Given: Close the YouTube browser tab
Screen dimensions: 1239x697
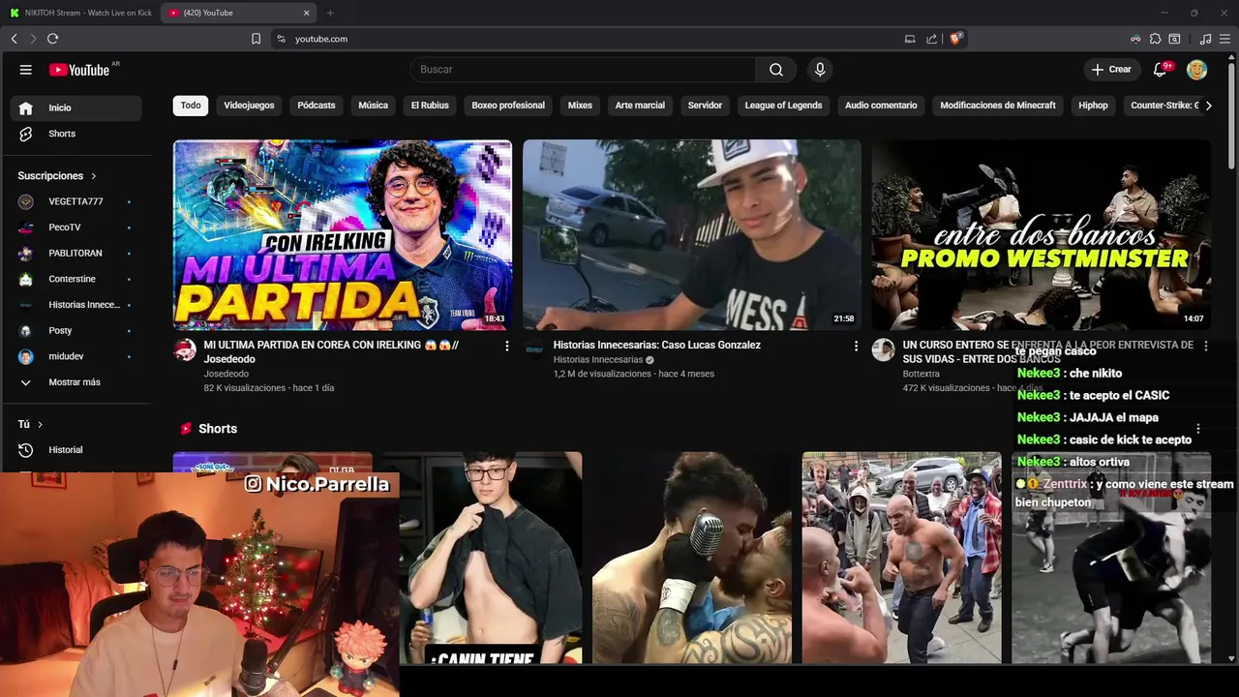Looking at the screenshot, I should pos(307,13).
